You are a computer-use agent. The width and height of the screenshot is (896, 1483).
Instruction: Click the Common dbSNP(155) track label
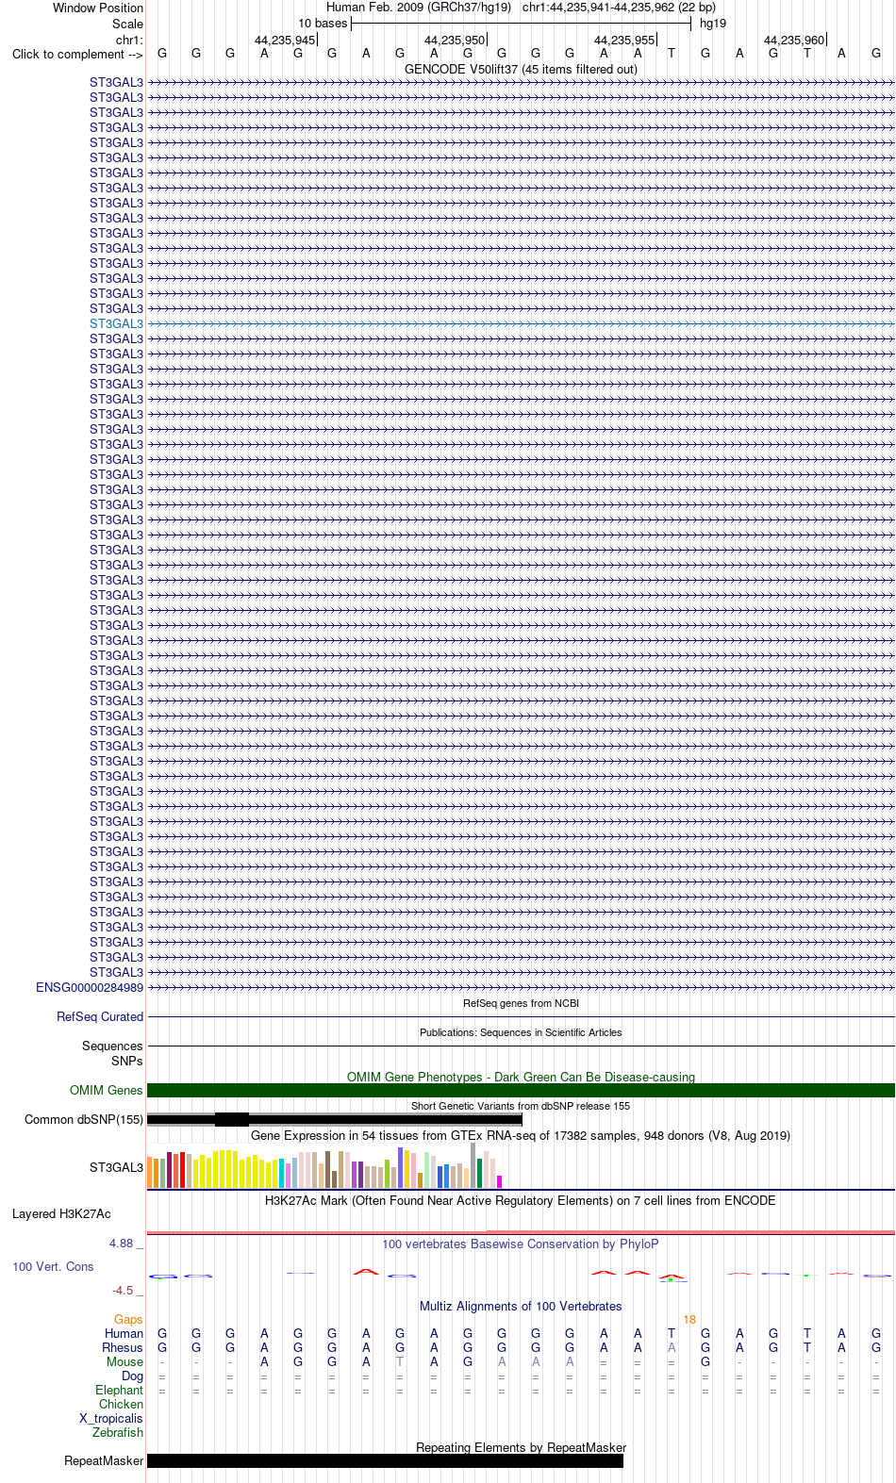click(x=84, y=1119)
